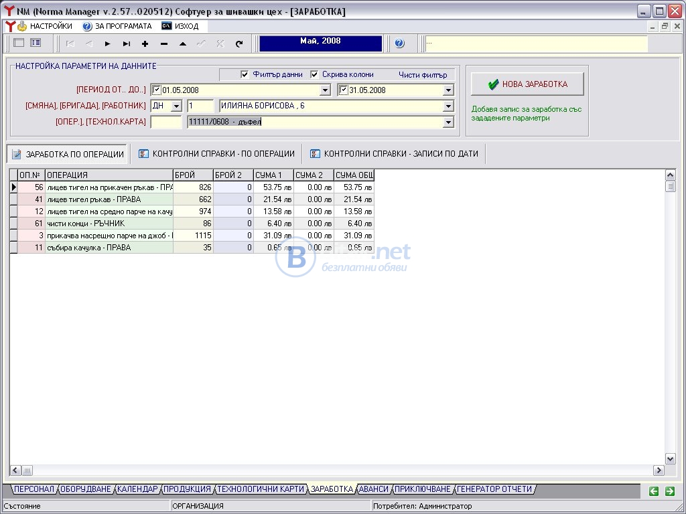Screen dimensions: 686x514
Task: Click the green right arrow icon
Action: coord(670,491)
